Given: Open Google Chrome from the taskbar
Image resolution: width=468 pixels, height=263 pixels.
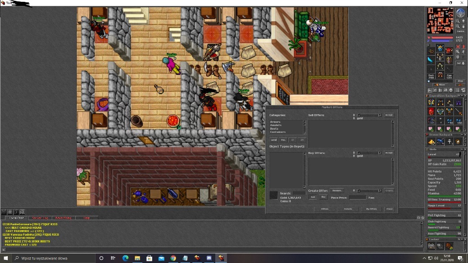Looking at the screenshot, I should pos(173,258).
